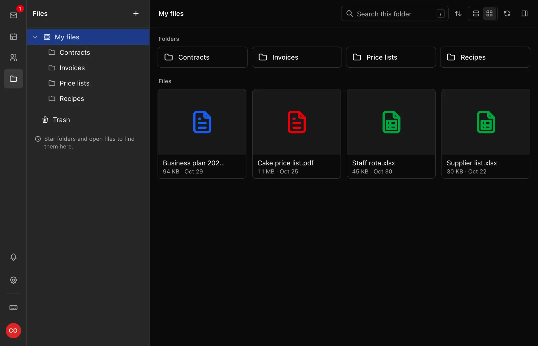Click the Staff rota.xlsx file name
Screen dimensions: 538x346
(x=373, y=163)
